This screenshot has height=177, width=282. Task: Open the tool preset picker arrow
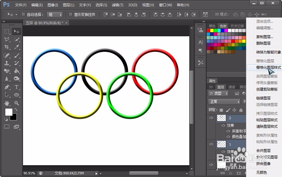tap(16, 14)
